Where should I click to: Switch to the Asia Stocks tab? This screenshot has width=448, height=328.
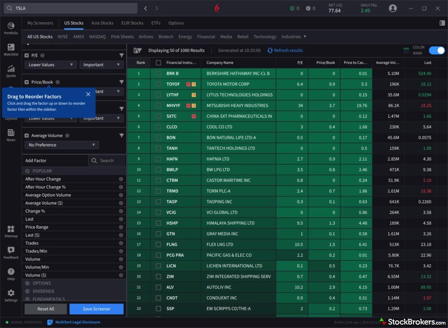pos(102,23)
